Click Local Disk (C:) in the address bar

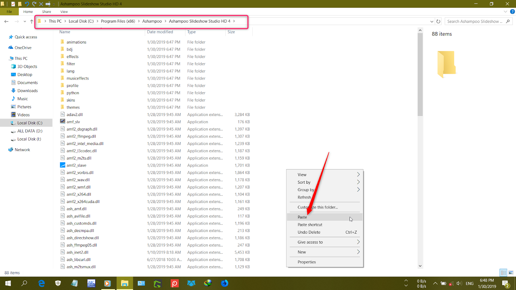(x=81, y=21)
